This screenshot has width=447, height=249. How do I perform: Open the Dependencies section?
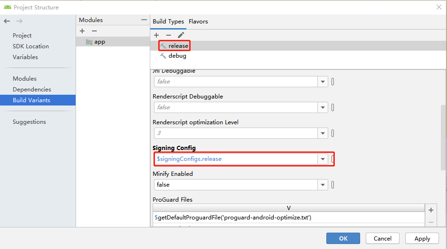click(x=32, y=90)
